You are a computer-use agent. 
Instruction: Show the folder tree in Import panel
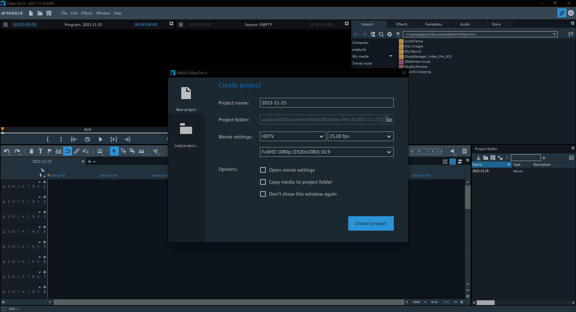pos(373,34)
